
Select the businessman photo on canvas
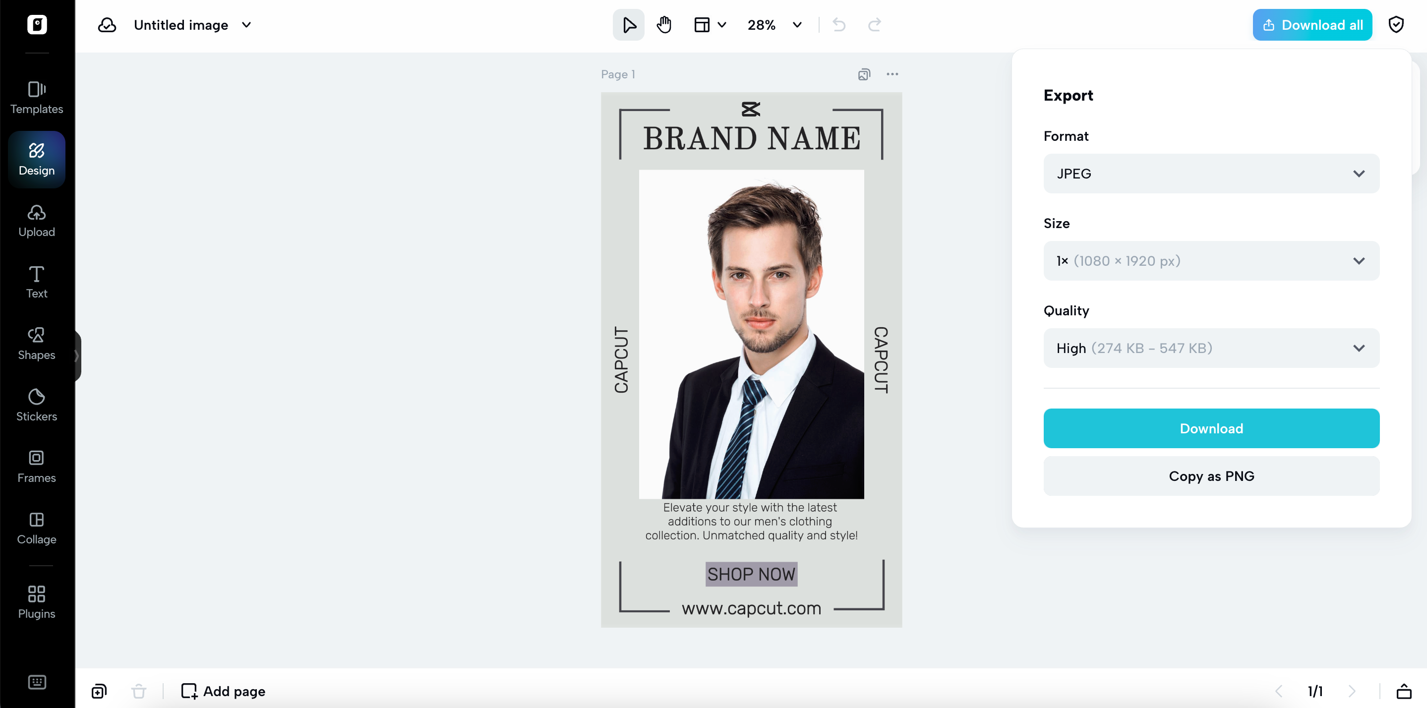[751, 334]
